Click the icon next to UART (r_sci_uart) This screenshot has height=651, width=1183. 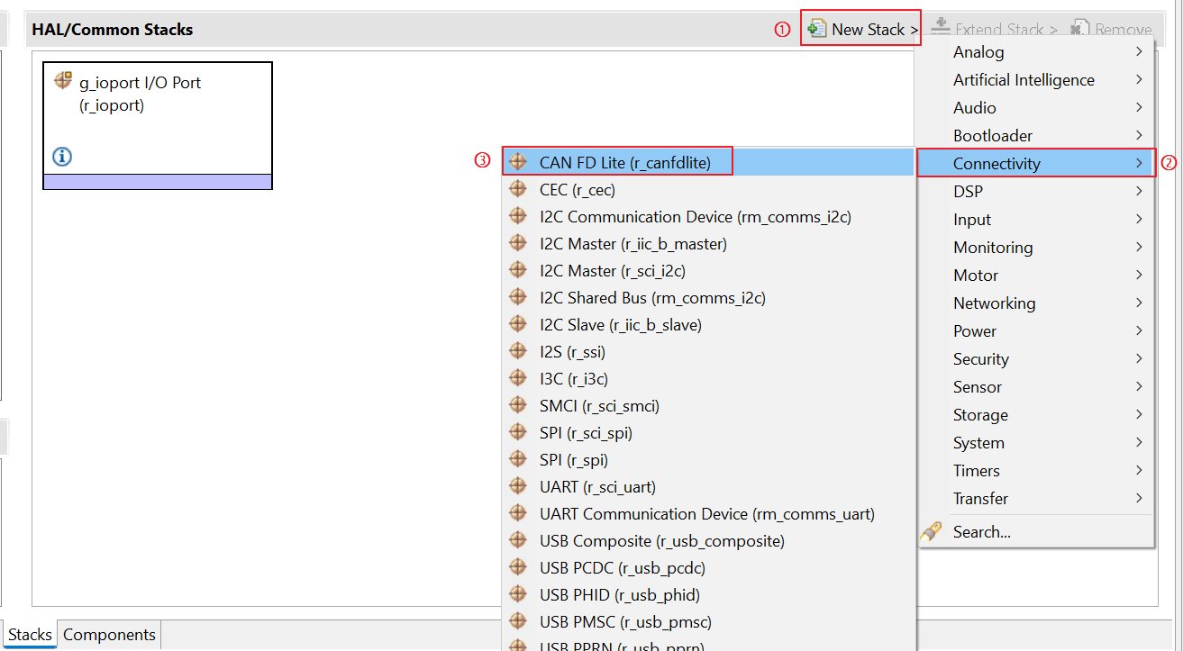click(518, 486)
